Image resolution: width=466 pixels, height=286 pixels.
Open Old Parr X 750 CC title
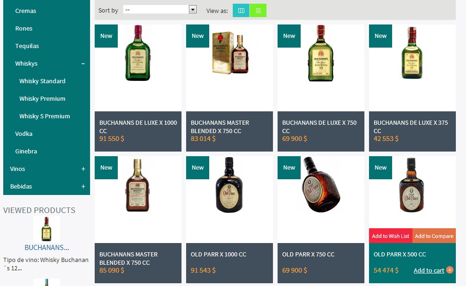tap(308, 254)
